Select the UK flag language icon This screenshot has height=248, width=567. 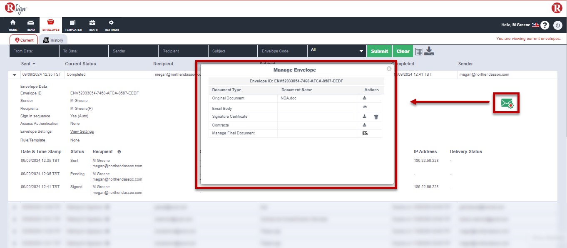(x=535, y=25)
